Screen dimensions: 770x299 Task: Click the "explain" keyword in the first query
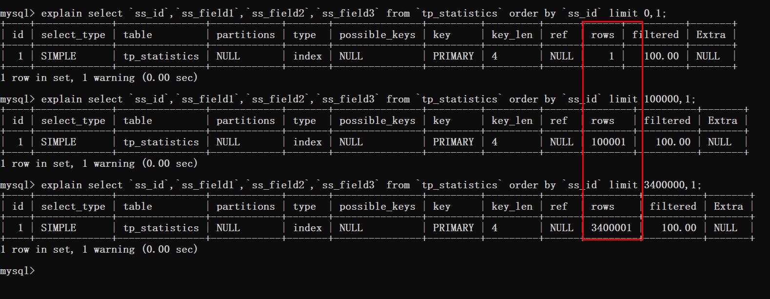61,13
